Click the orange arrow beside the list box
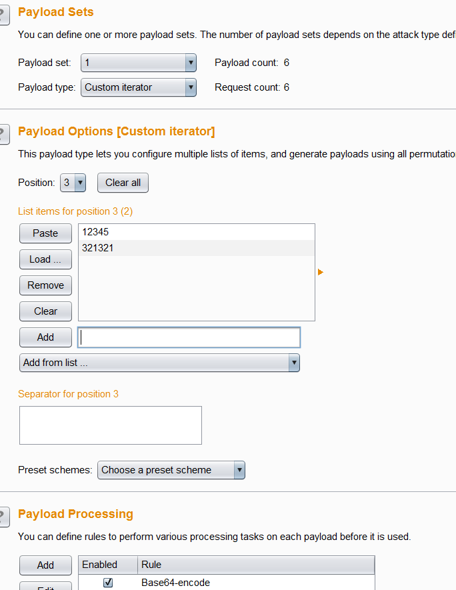The image size is (456, 590). tap(321, 272)
